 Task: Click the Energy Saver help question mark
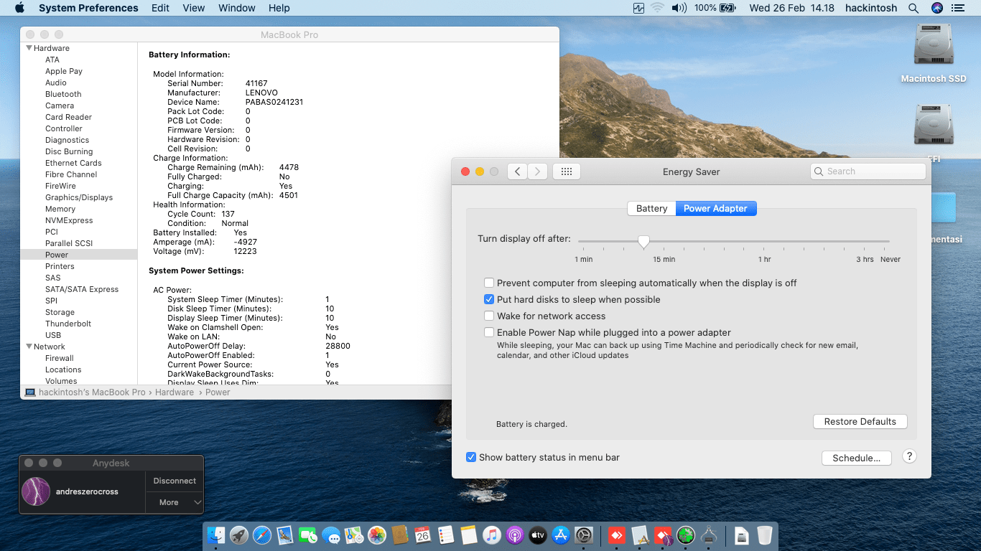[909, 456]
